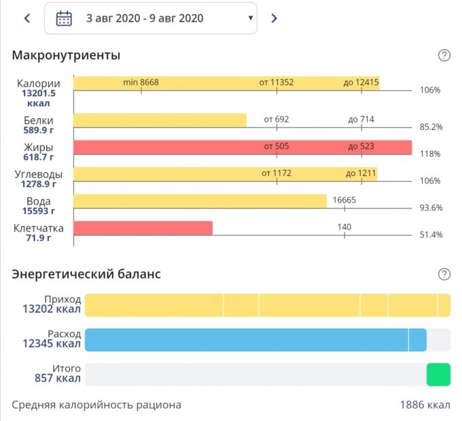Click the yellow Углеводы bar
Image resolution: width=462 pixels, height=421 pixels.
[225, 174]
